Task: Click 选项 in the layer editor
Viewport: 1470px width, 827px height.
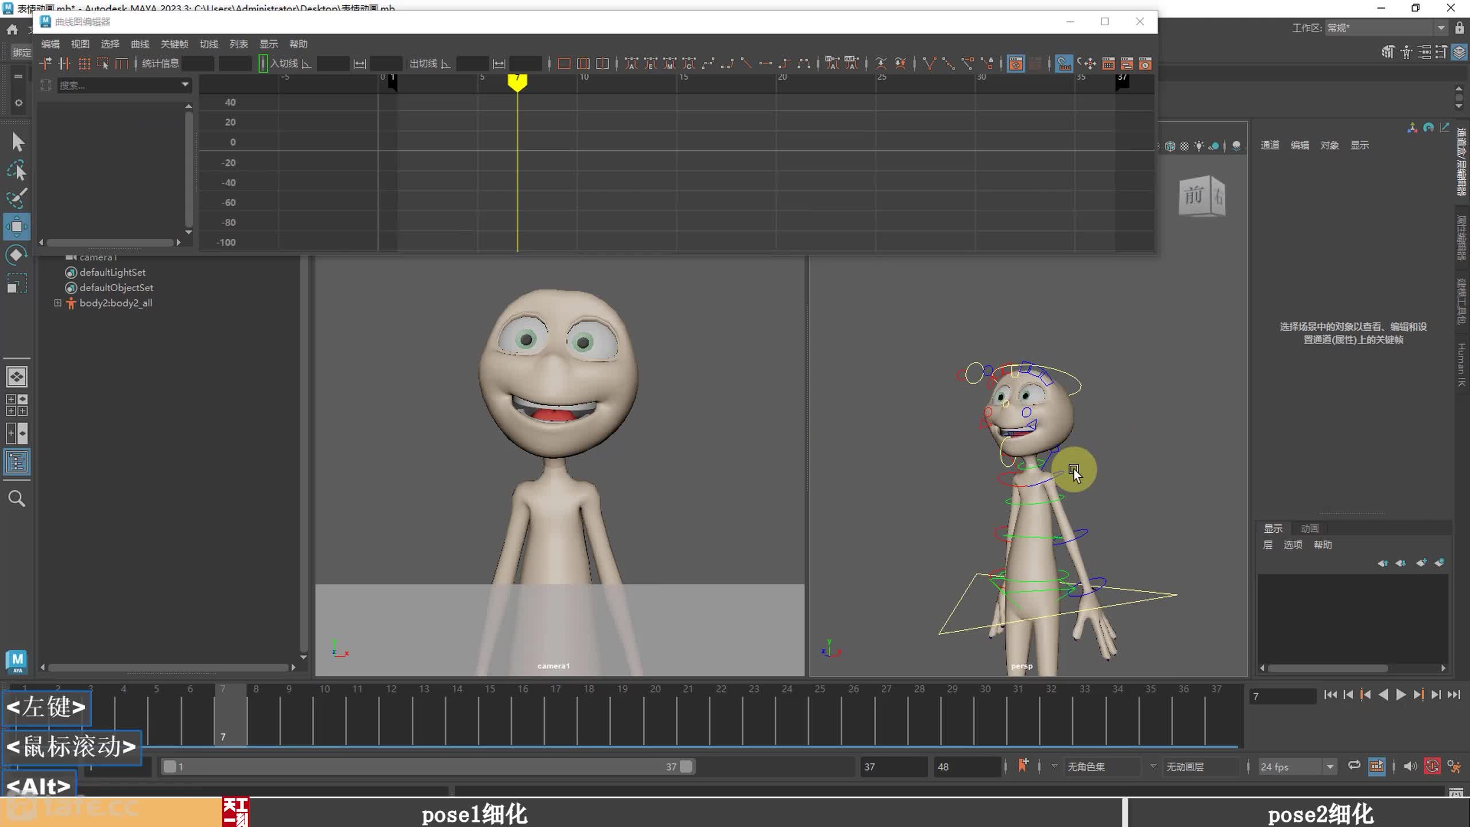Action: click(1293, 545)
